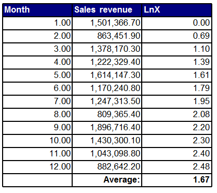Select sales revenue cell 1,378,170.30
Viewport: 217px width, 193px height.
(107, 49)
